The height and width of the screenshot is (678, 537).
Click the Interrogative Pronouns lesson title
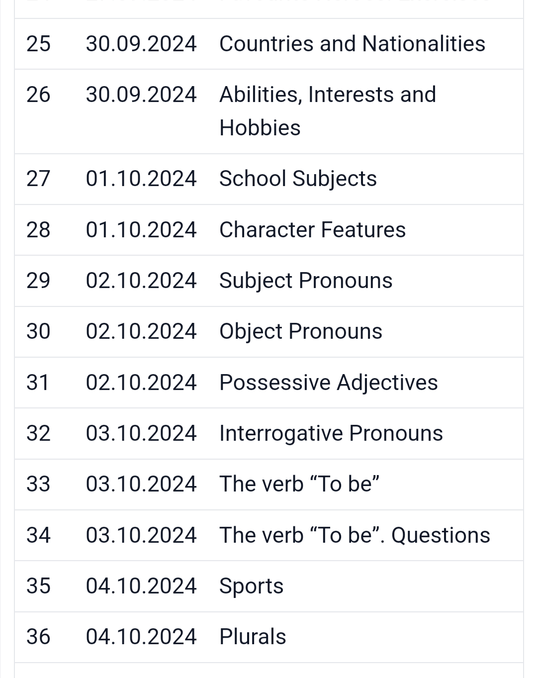click(x=331, y=433)
